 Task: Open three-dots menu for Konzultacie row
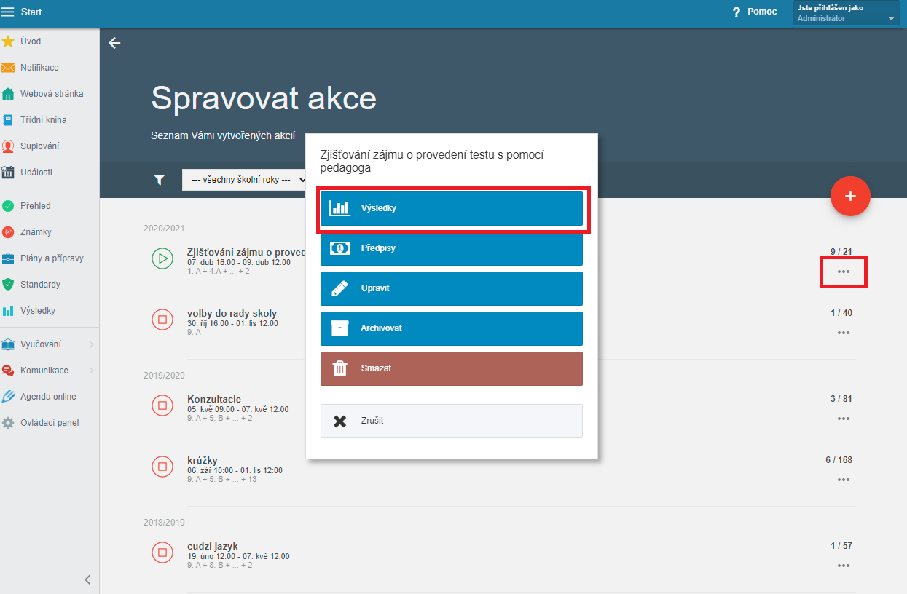point(844,419)
